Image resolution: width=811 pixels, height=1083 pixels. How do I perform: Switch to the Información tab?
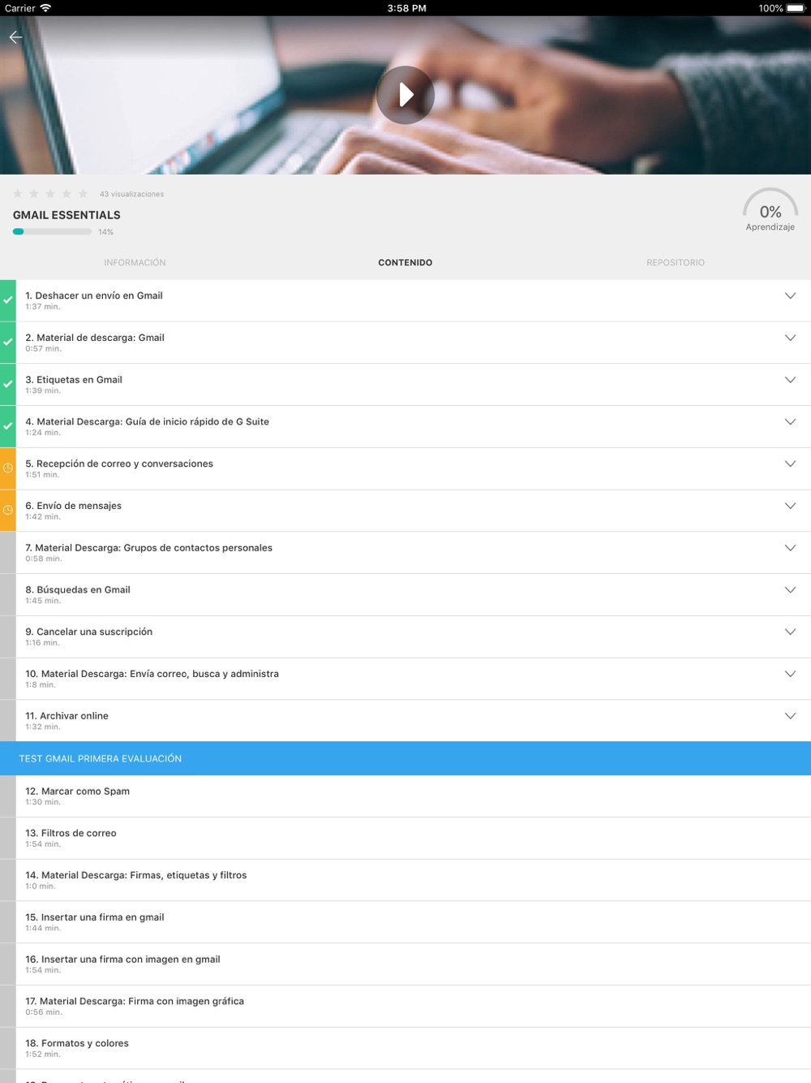point(135,262)
